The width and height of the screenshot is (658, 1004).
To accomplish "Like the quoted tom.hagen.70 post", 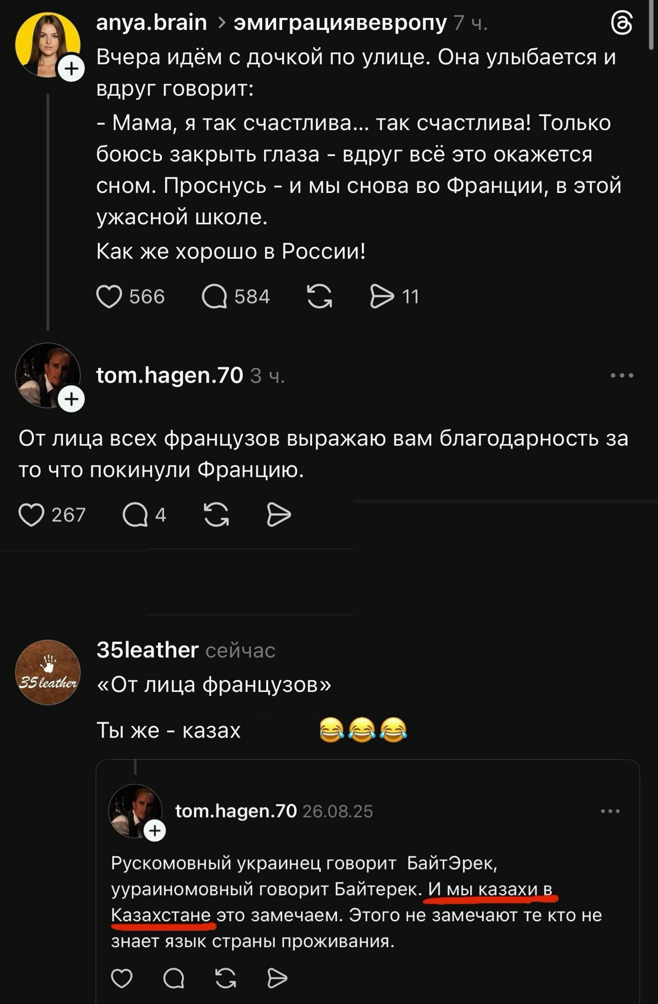I will click(x=122, y=978).
